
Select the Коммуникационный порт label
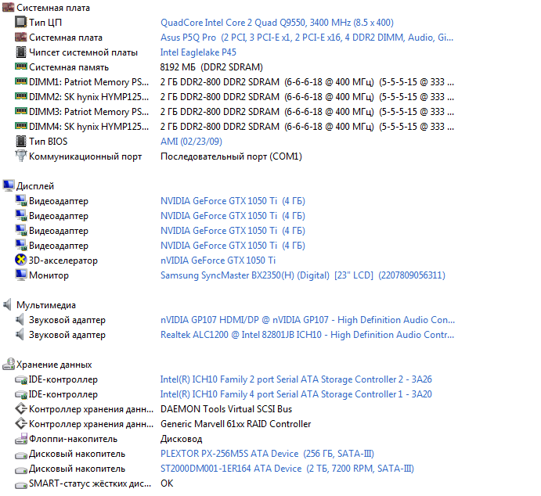point(85,156)
